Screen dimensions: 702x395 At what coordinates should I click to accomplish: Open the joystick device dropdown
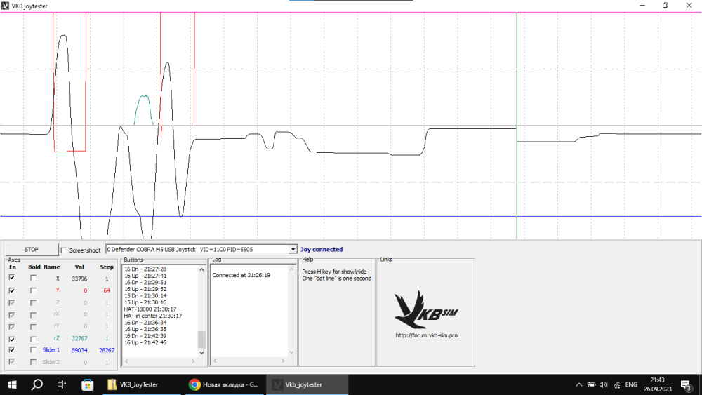(292, 250)
